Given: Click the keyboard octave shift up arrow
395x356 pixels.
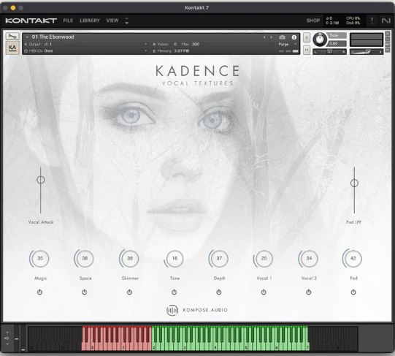Looking at the screenshot, I should pos(7,333).
